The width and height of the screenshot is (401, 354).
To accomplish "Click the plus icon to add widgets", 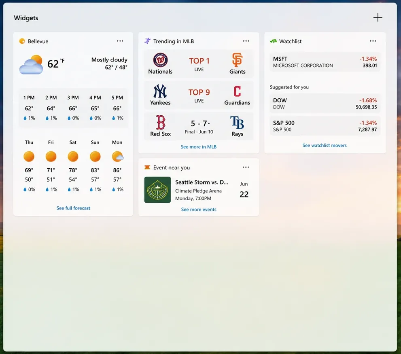I will [x=378, y=18].
